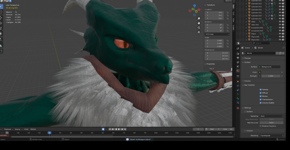Open the Object properties tab icon

click(x=238, y=82)
